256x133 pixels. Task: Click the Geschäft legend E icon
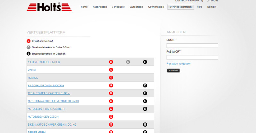click(x=28, y=54)
